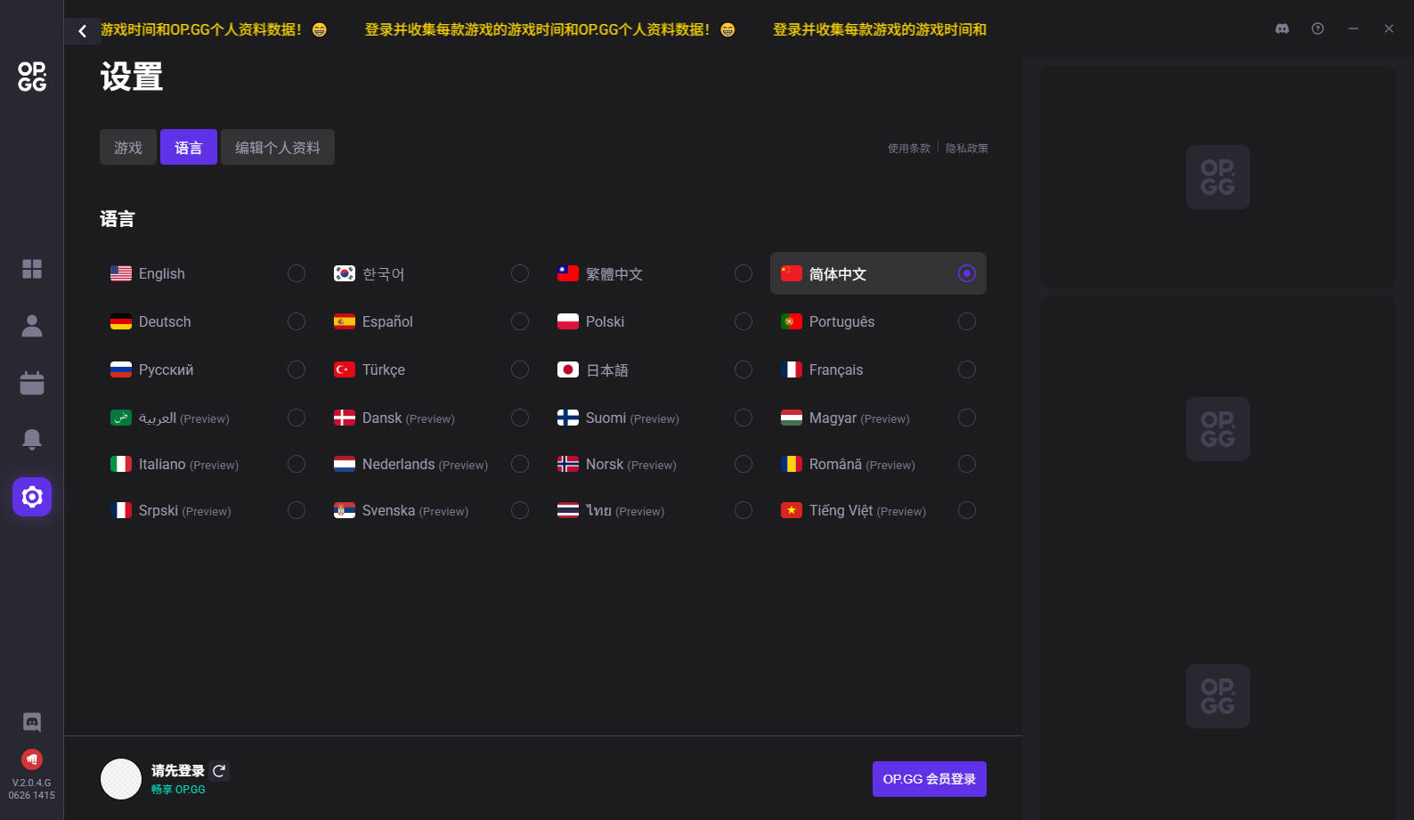Click the settings gear icon in sidebar

pyautogui.click(x=32, y=496)
